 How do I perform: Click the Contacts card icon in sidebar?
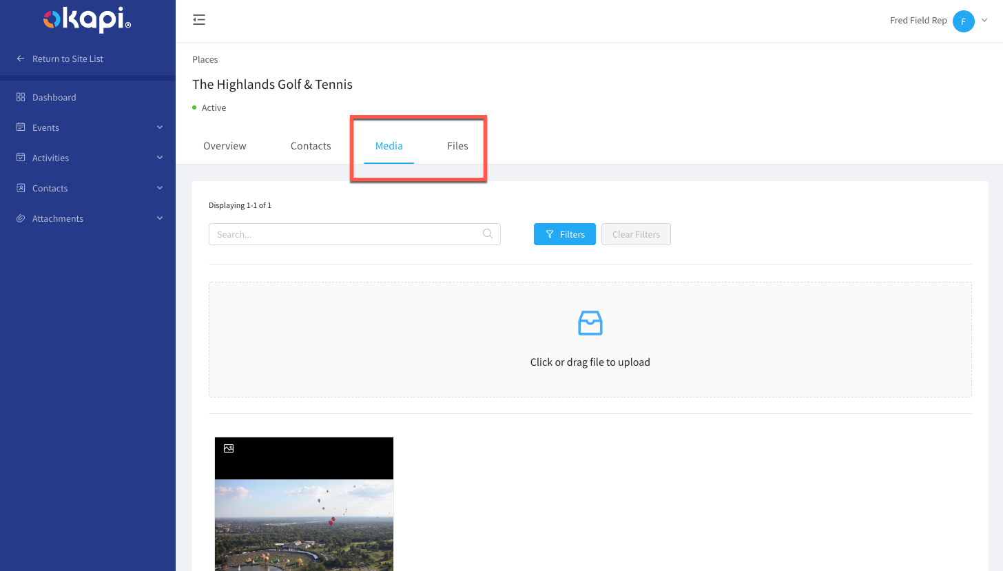click(21, 188)
